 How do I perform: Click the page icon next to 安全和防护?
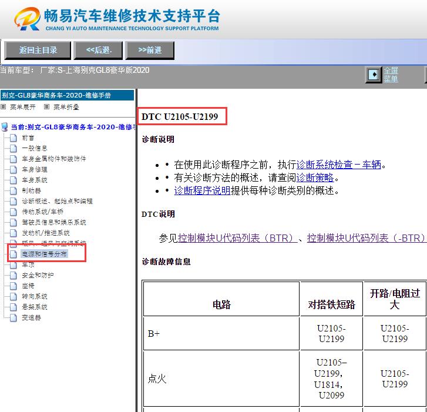point(13,275)
